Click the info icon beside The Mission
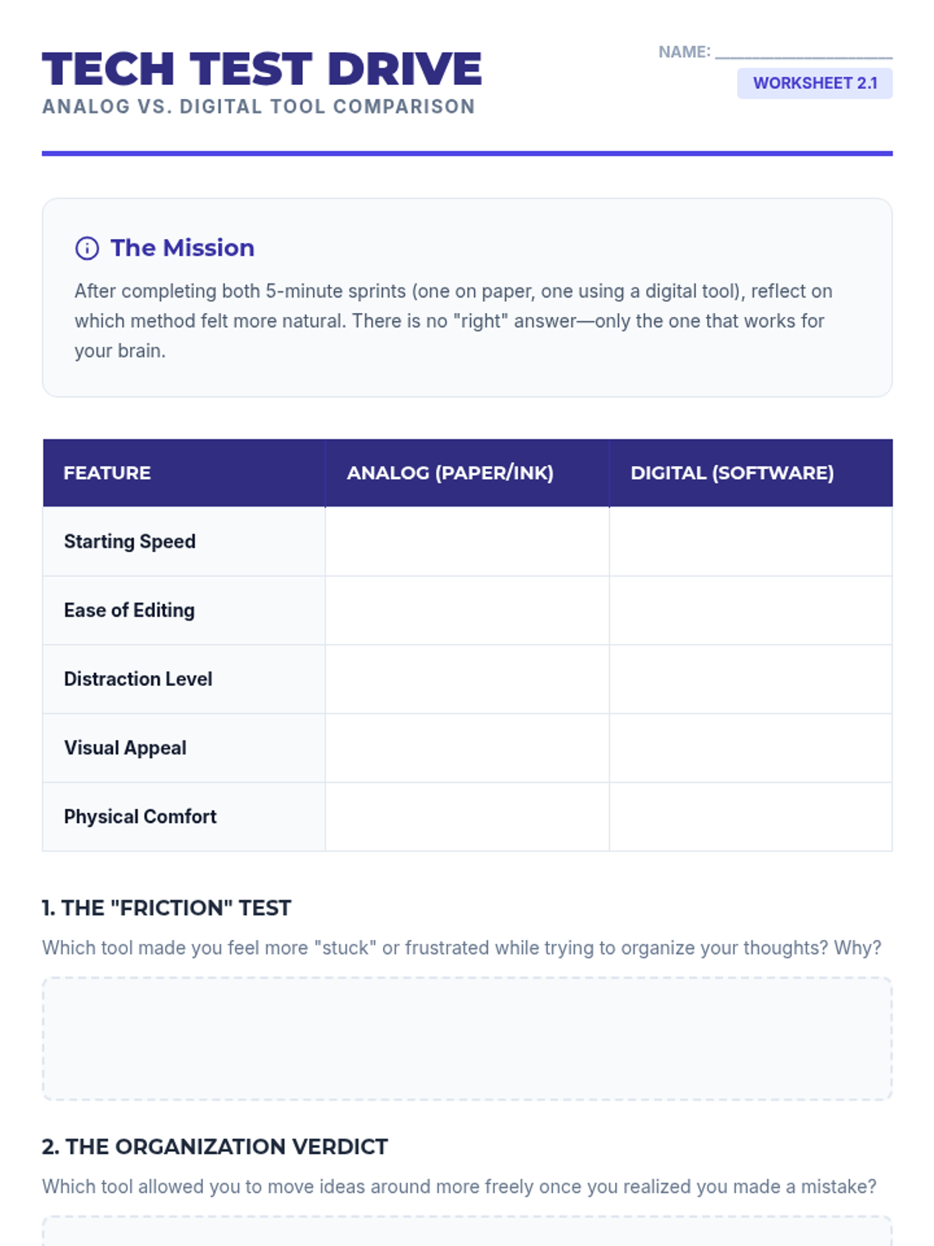Image resolution: width=934 pixels, height=1246 pixels. tap(86, 248)
